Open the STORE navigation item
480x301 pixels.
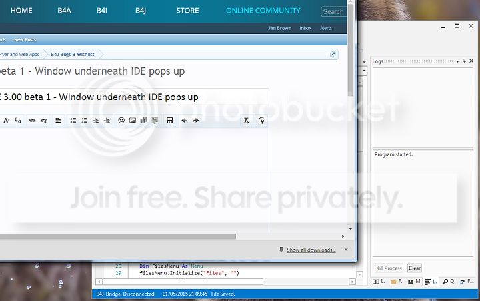pyautogui.click(x=187, y=11)
